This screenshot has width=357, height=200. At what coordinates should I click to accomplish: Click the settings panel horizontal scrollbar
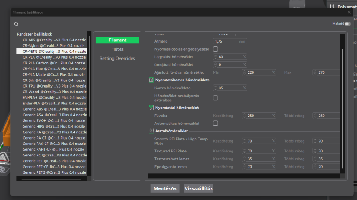click(228, 176)
